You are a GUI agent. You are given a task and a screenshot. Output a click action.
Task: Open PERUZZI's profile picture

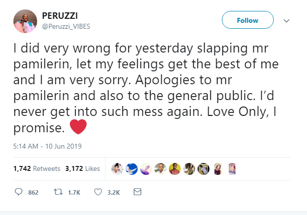point(26,21)
